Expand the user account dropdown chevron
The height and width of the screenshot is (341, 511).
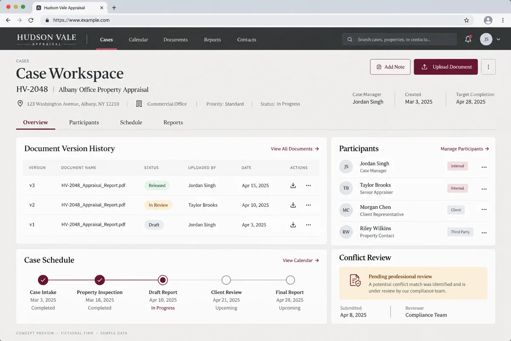tap(499, 40)
